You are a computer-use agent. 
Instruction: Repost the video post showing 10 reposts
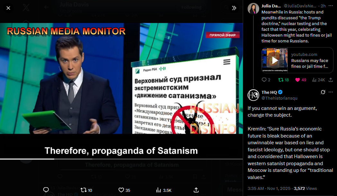coord(86,190)
